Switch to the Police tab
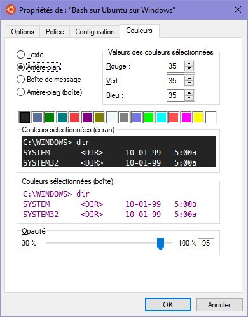This screenshot has width=248, height=317. pyautogui.click(x=55, y=32)
